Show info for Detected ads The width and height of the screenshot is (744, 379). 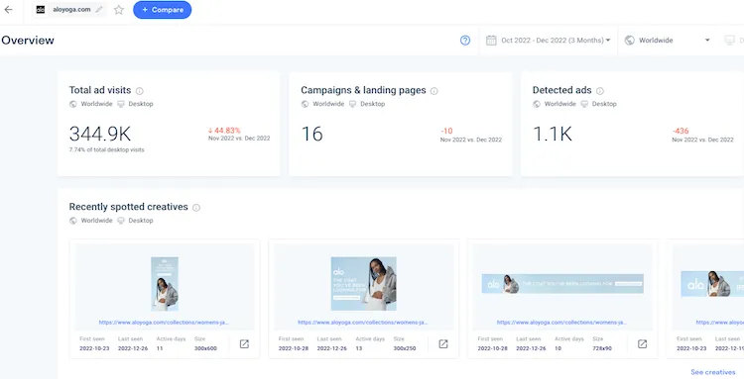(600, 91)
